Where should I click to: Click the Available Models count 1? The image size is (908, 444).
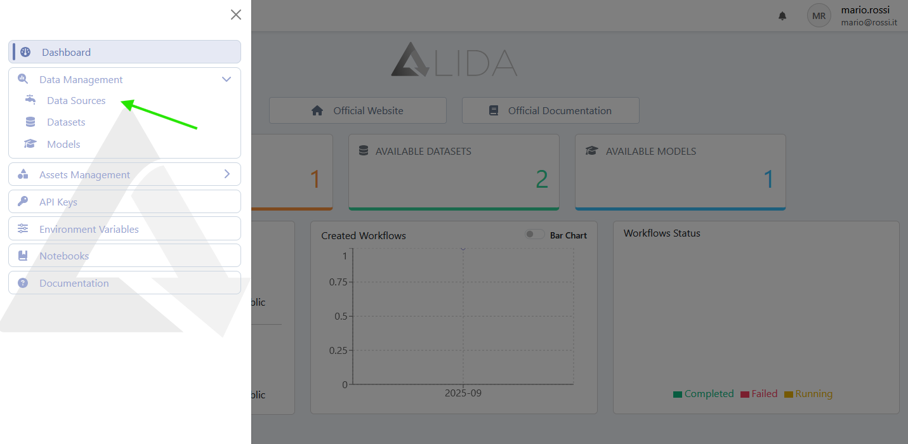(768, 180)
